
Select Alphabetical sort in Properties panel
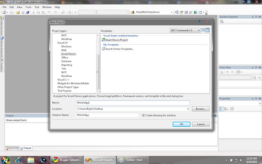click(x=226, y=109)
